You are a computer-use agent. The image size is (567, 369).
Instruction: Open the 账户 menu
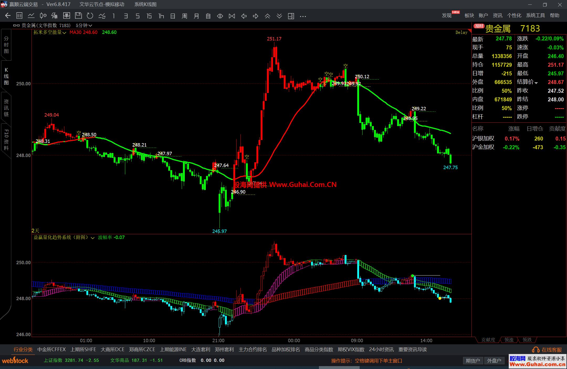click(x=483, y=15)
